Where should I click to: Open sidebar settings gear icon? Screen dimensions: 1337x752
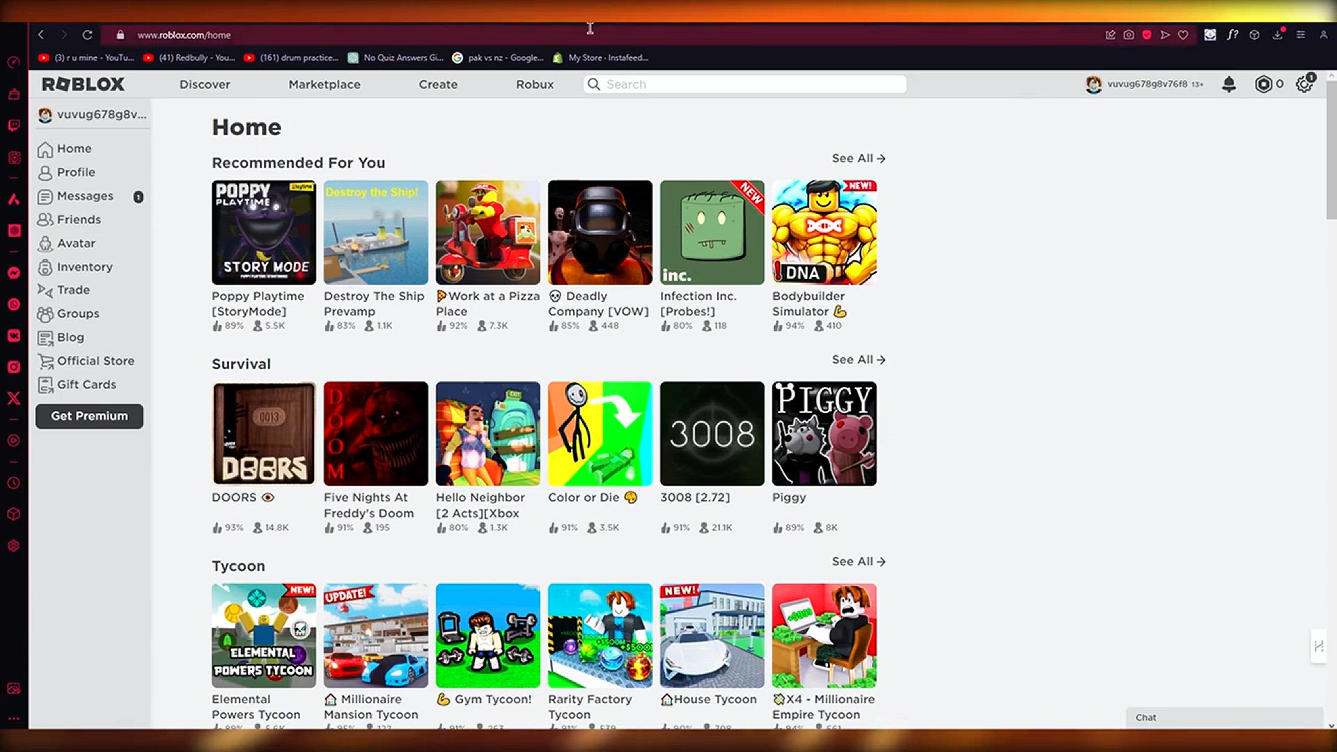(14, 546)
